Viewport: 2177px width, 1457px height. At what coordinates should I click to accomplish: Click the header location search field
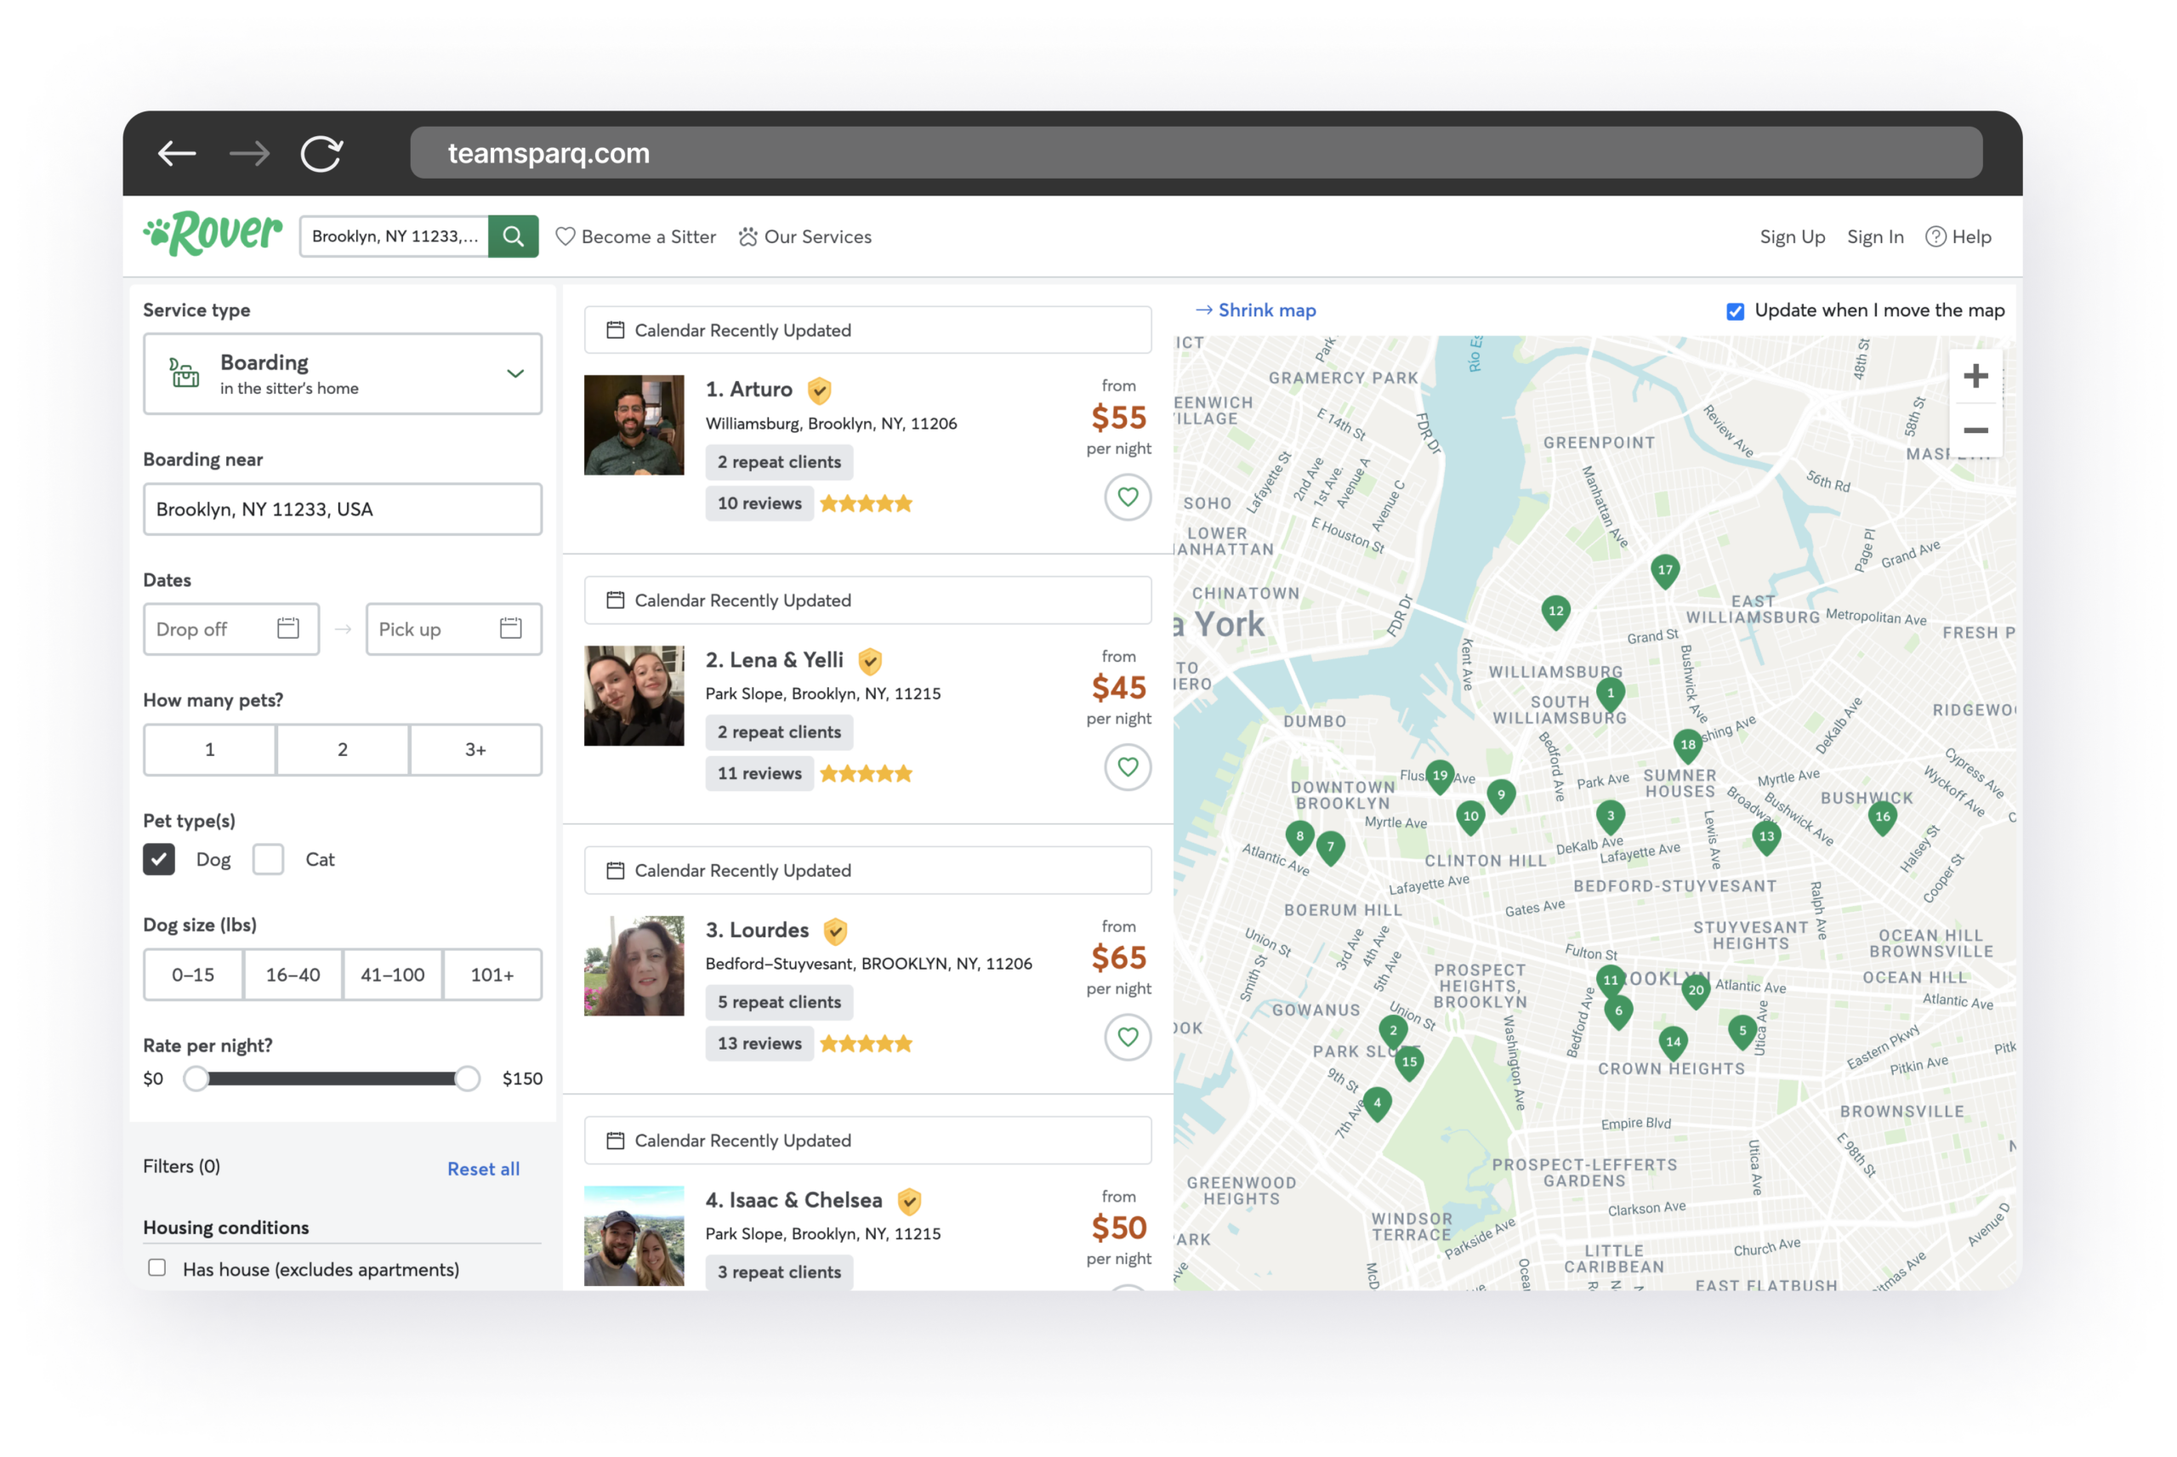(395, 236)
